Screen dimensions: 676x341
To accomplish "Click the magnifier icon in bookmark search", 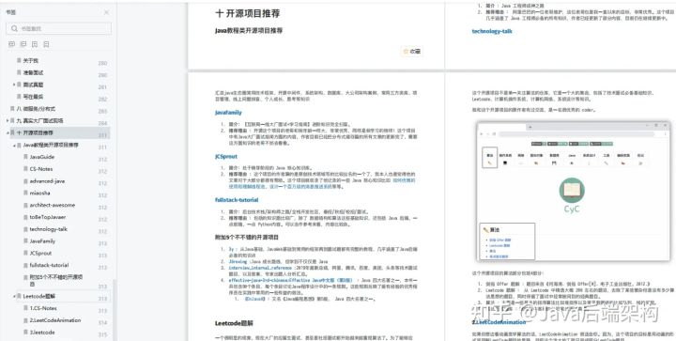I will click(14, 28).
